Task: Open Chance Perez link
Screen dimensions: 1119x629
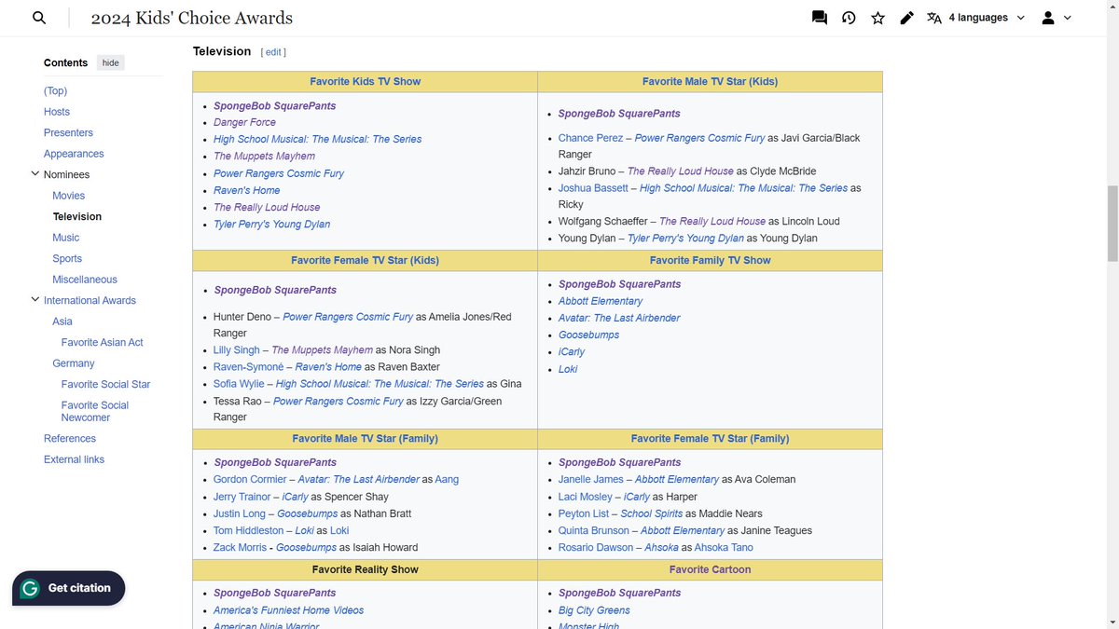Action: pos(590,138)
